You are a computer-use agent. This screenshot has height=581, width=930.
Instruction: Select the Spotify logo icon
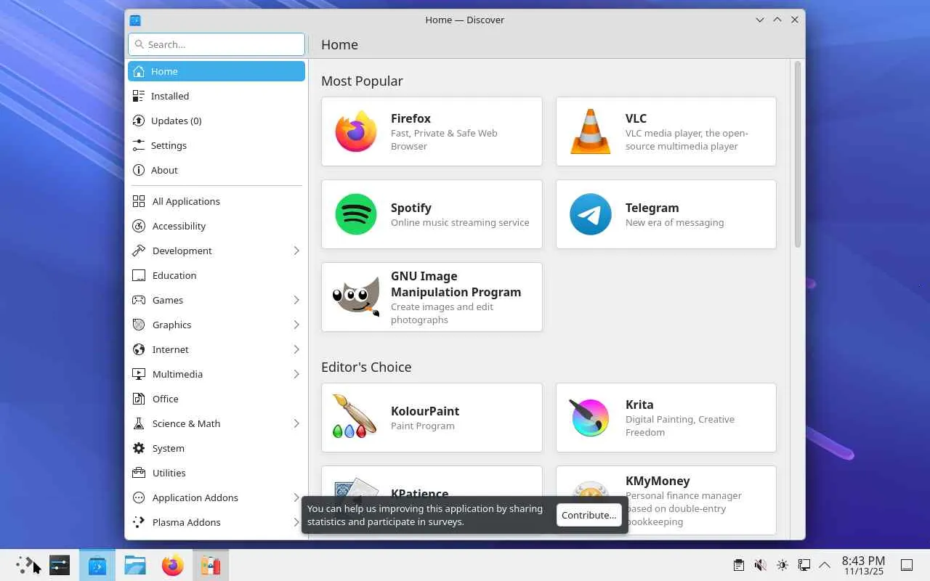point(356,214)
